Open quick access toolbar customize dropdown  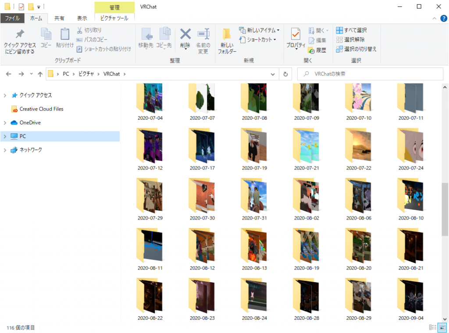pos(39,7)
